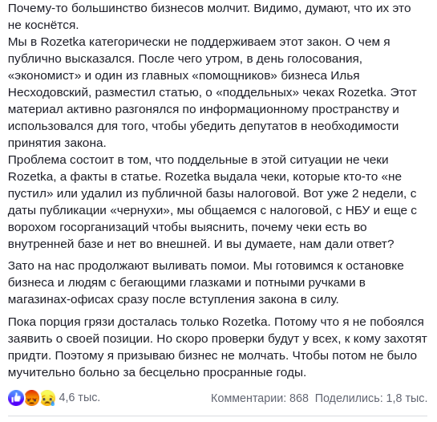Click the line starting 'Пока порция грязи досталась'
The image size is (437, 422).
coord(216,322)
